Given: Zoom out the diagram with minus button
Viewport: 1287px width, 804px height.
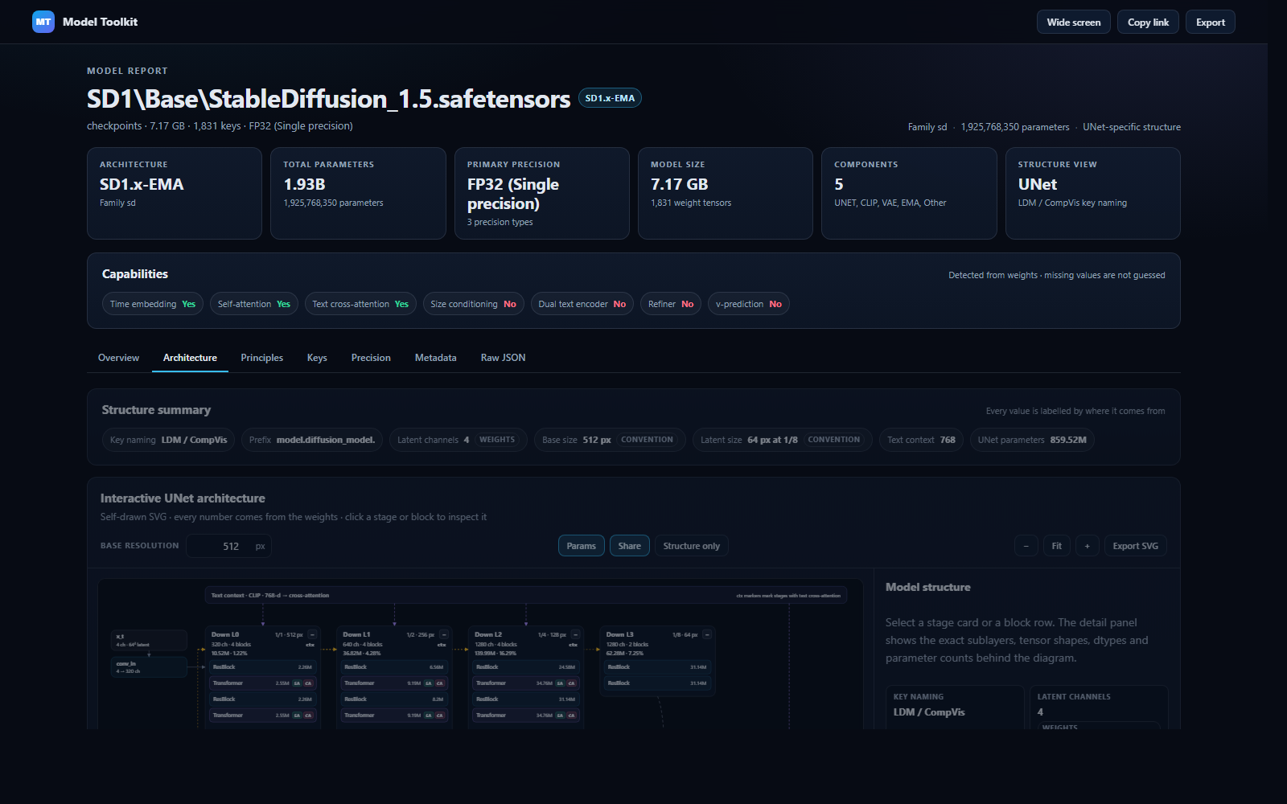Looking at the screenshot, I should tap(1026, 546).
